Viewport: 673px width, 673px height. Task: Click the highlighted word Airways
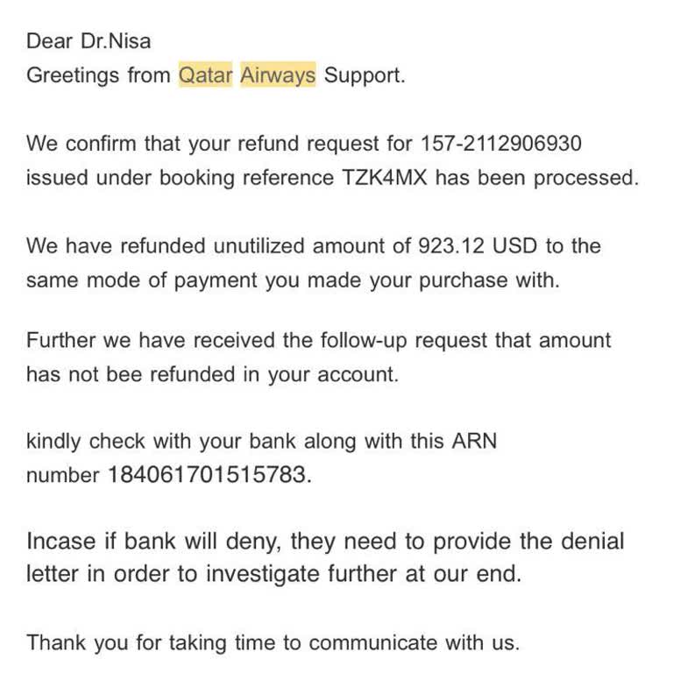click(278, 75)
